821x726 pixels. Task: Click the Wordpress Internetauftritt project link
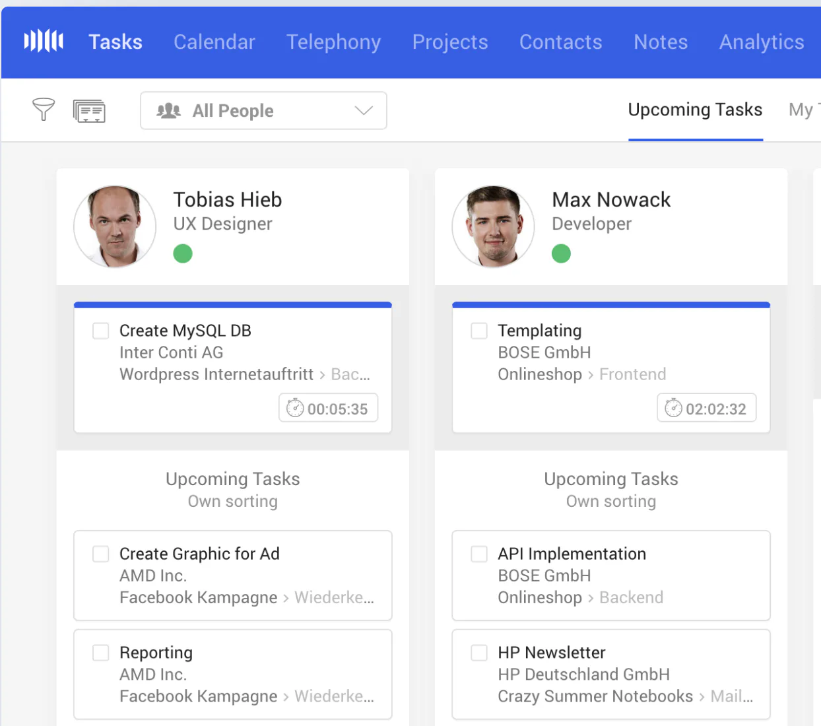click(x=216, y=374)
